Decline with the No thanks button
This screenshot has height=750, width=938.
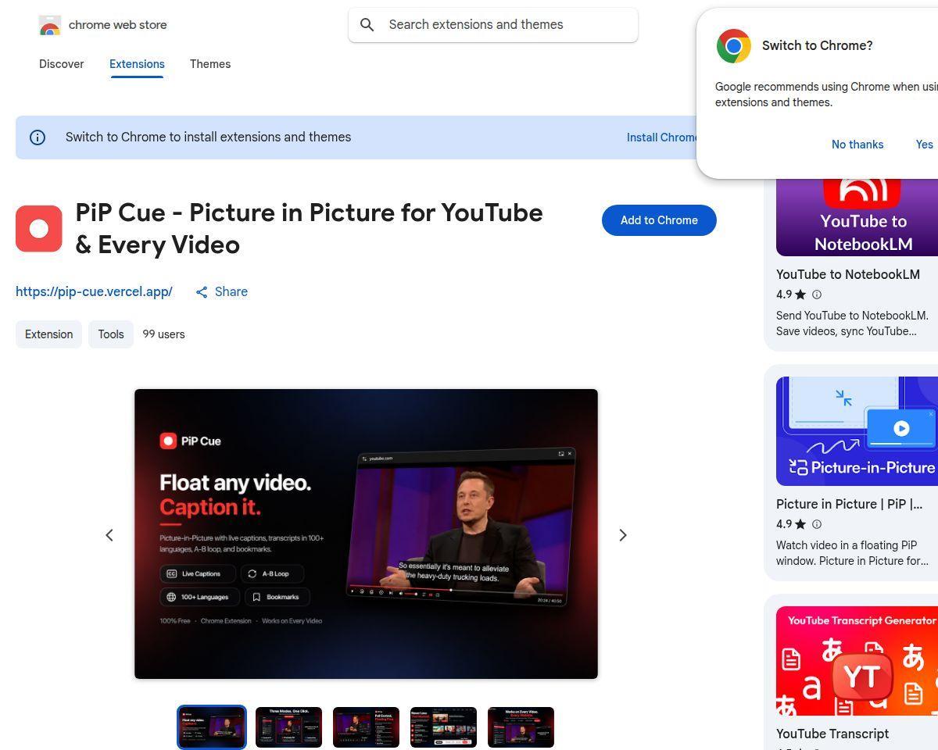pyautogui.click(x=857, y=145)
